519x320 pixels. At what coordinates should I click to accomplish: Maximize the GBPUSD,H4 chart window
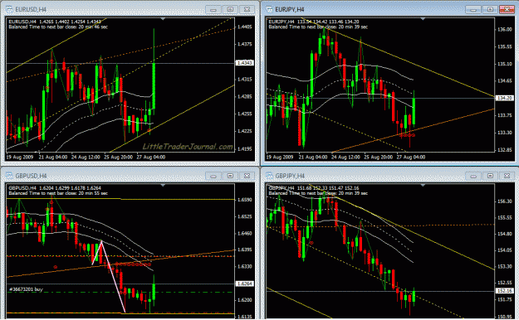tap(230, 176)
